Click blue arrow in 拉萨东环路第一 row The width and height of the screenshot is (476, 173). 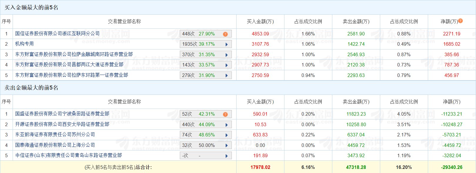pyautogui.click(x=227, y=76)
